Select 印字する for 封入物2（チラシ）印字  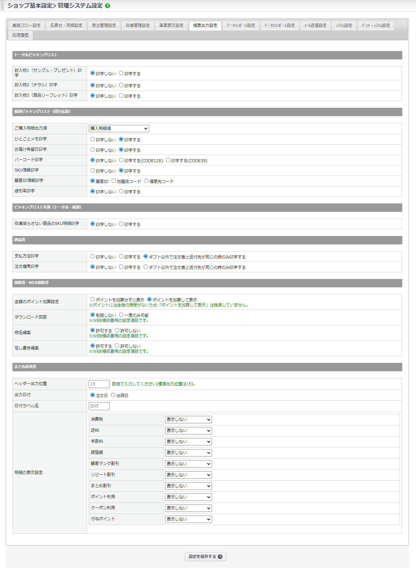point(121,85)
